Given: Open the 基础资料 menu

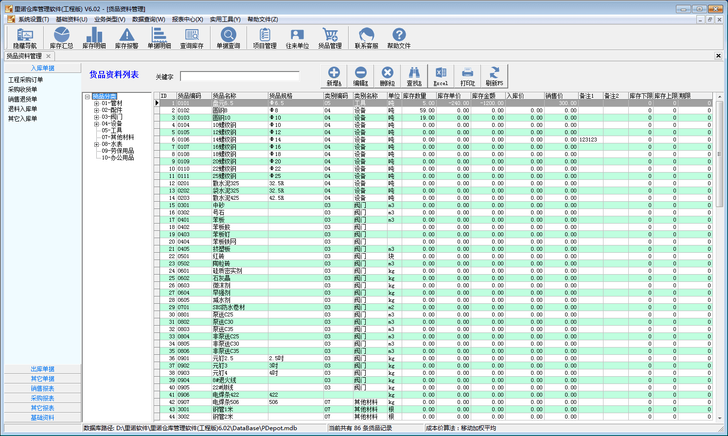Looking at the screenshot, I should (71, 19).
